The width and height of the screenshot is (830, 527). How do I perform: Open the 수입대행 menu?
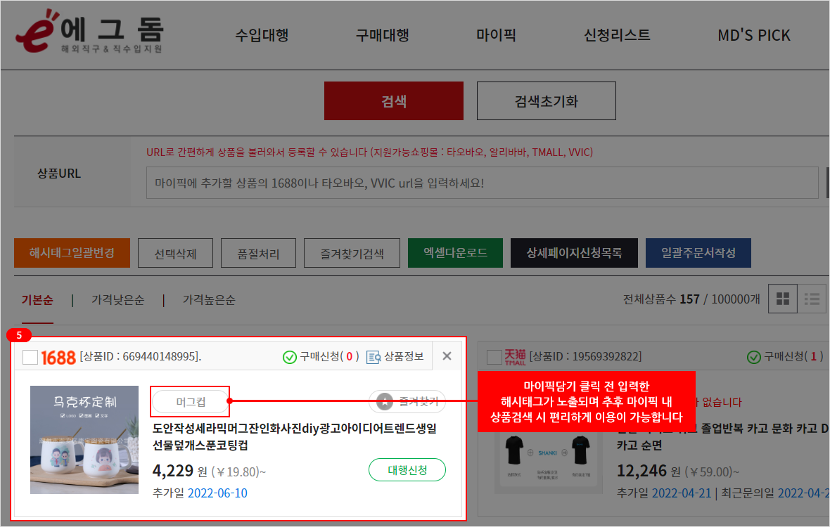tap(262, 35)
